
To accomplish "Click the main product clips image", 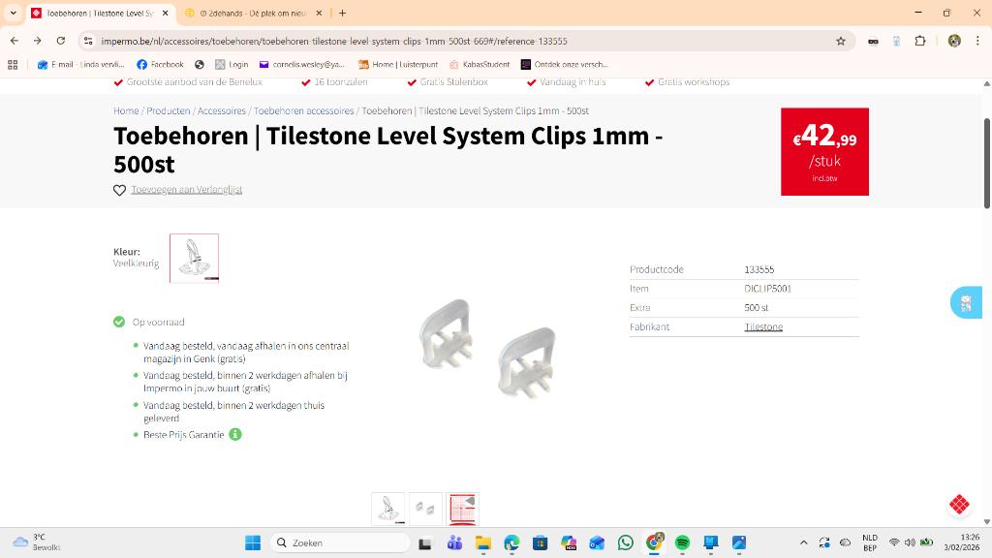I will pos(486,349).
